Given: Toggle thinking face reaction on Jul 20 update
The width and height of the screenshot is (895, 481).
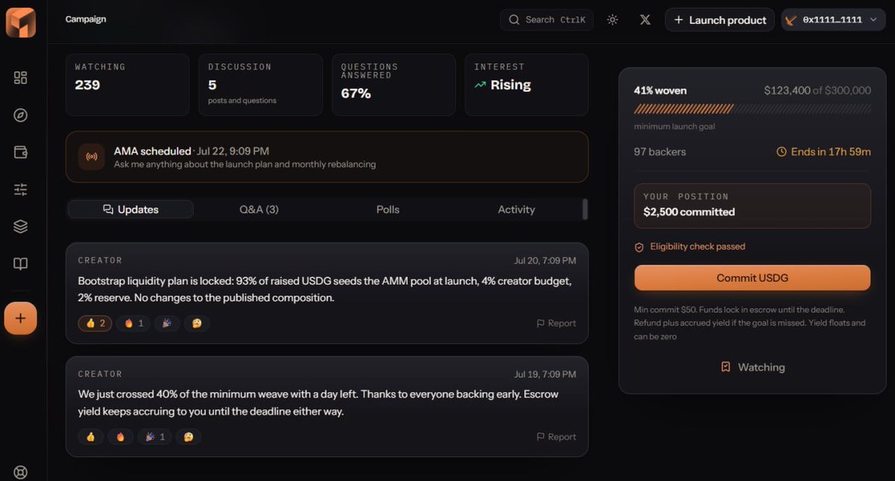Looking at the screenshot, I should click(x=197, y=324).
